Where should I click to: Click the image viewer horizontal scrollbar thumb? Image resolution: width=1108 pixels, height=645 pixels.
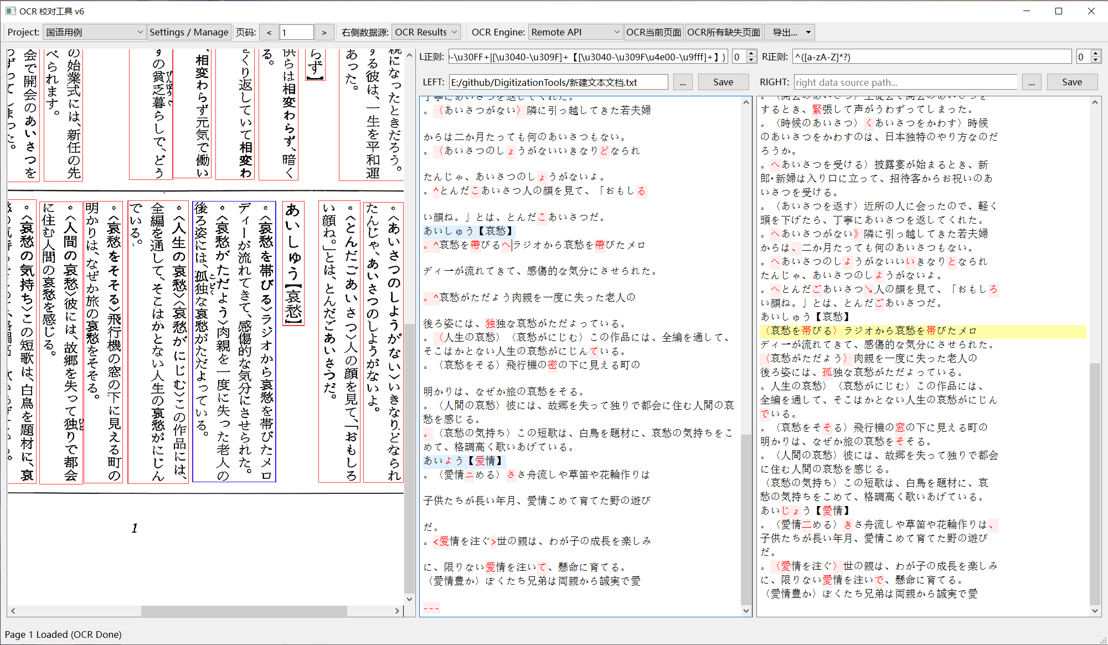coord(244,611)
